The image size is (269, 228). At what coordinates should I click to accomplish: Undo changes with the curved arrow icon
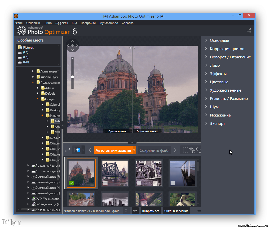(x=199, y=150)
